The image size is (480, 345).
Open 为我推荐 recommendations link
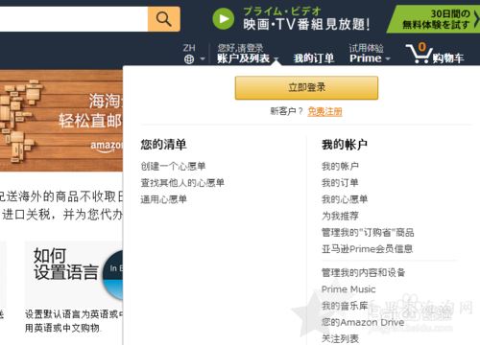(340, 216)
